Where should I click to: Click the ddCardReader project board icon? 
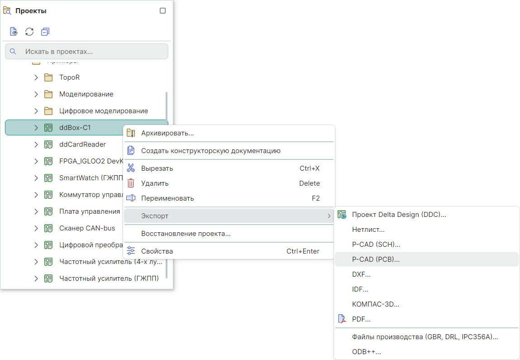pyautogui.click(x=48, y=144)
